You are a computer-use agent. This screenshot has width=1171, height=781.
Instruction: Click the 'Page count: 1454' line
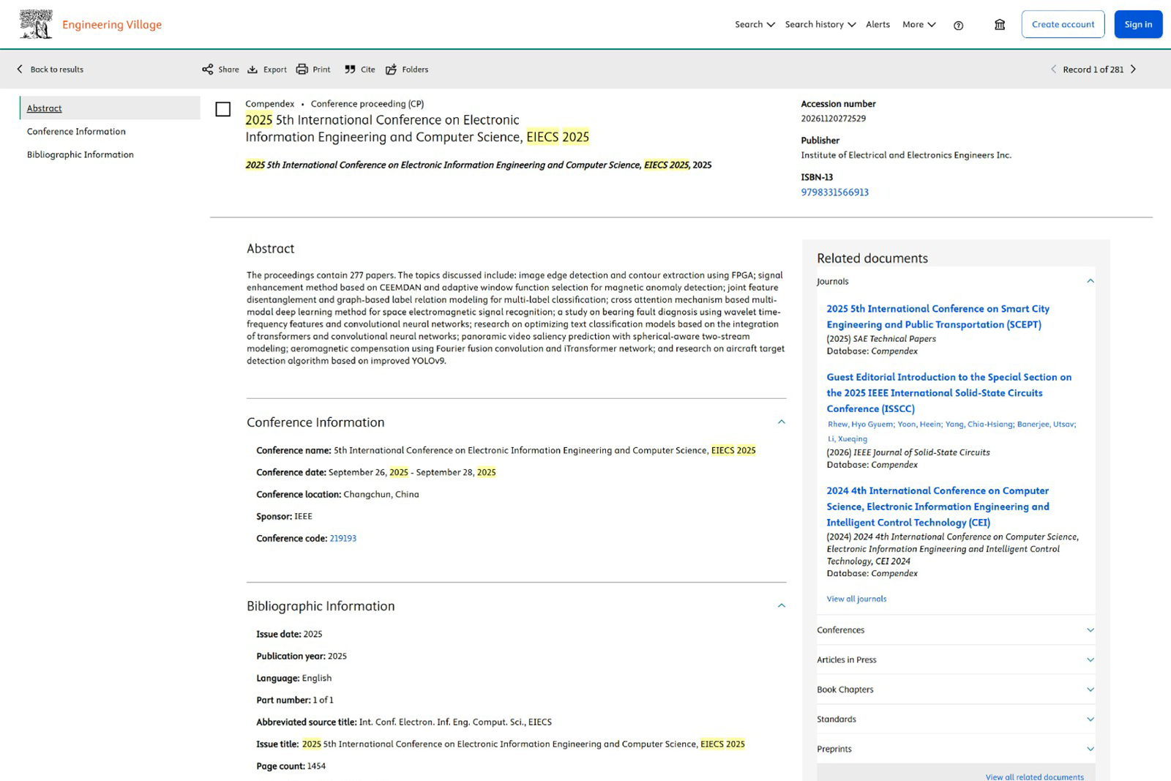coord(291,766)
